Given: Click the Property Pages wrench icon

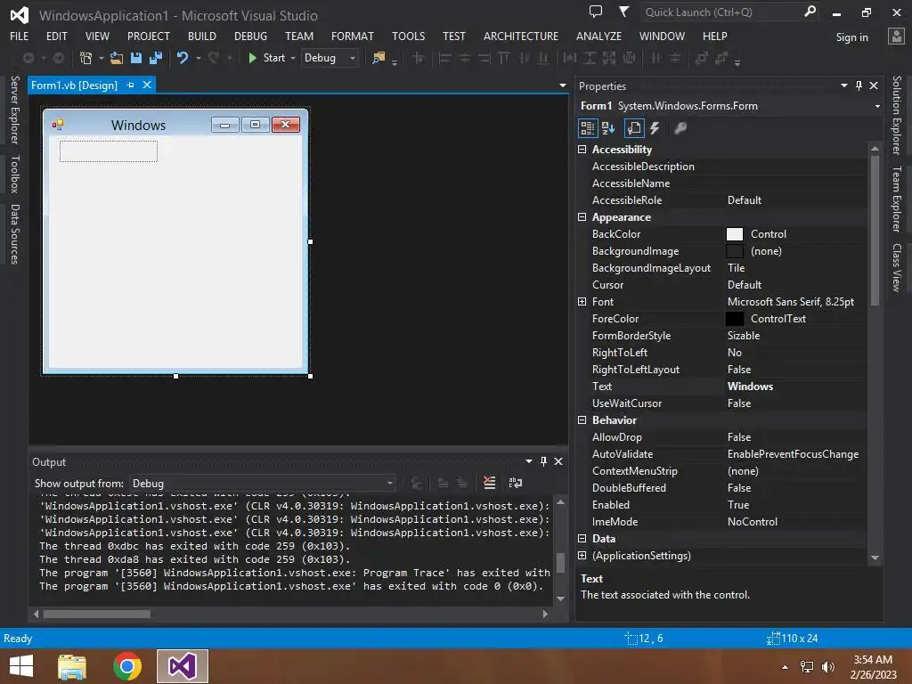Looking at the screenshot, I should click(x=680, y=128).
